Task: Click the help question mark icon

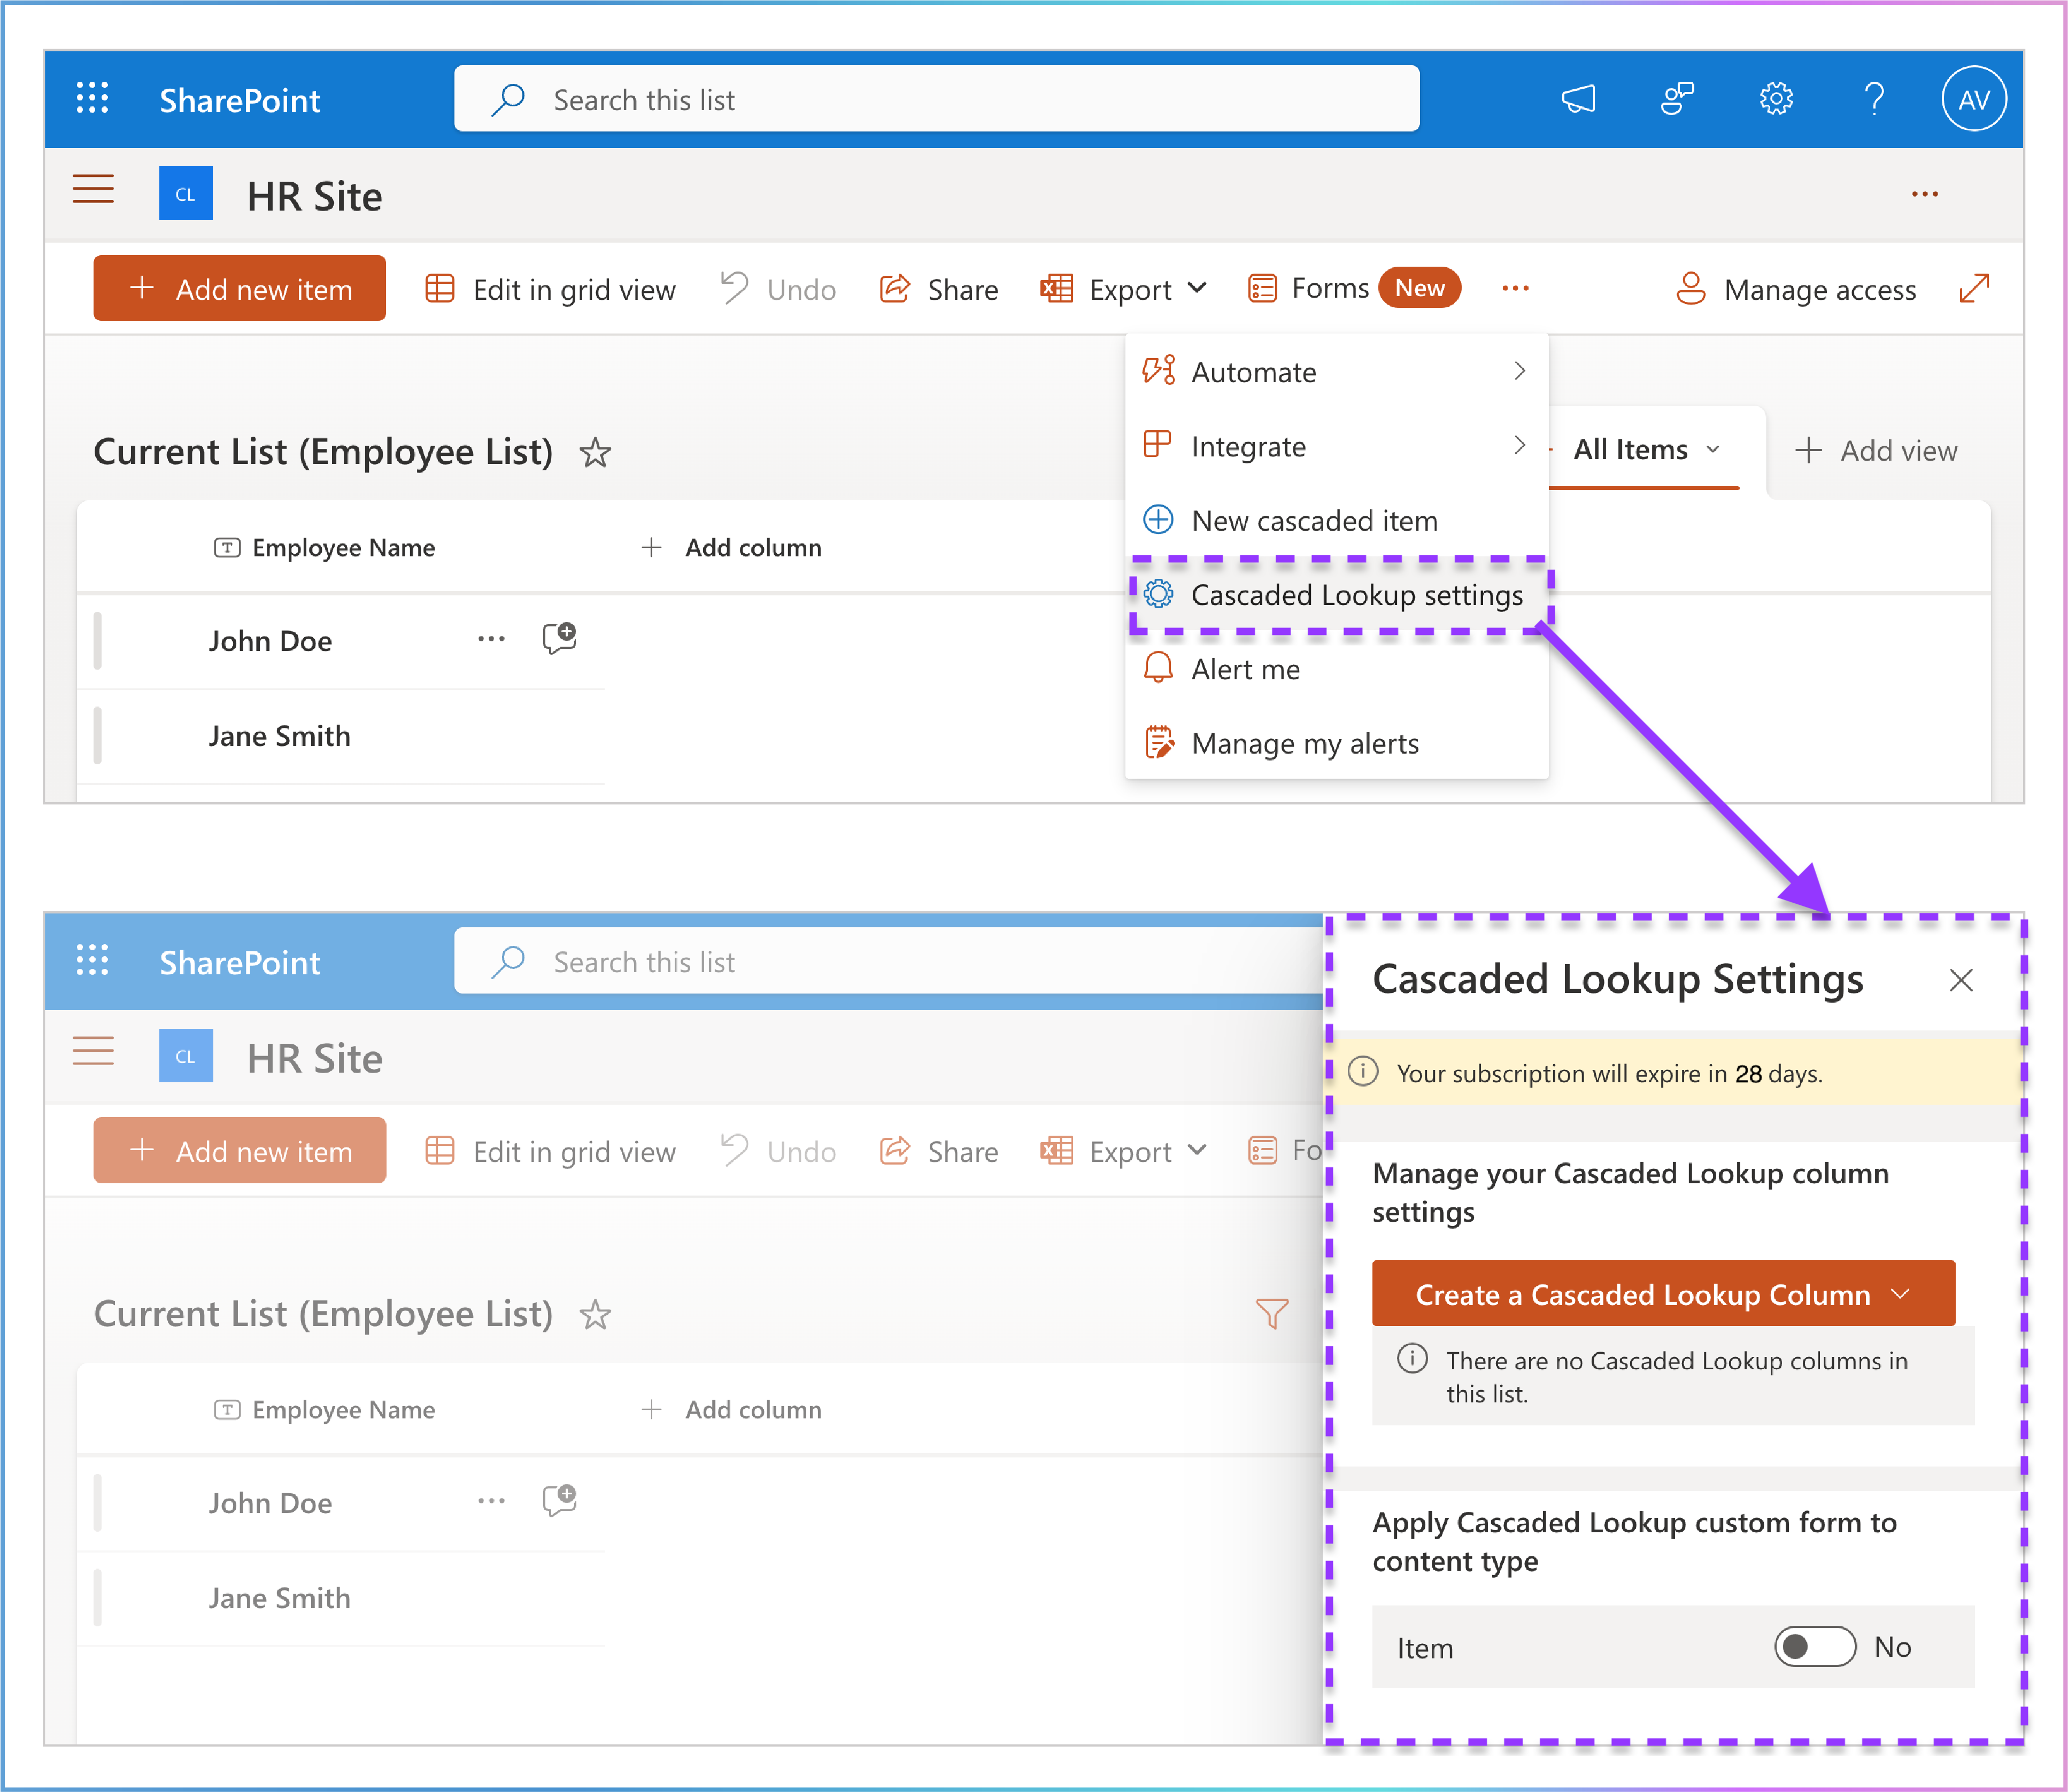Action: click(x=1874, y=99)
